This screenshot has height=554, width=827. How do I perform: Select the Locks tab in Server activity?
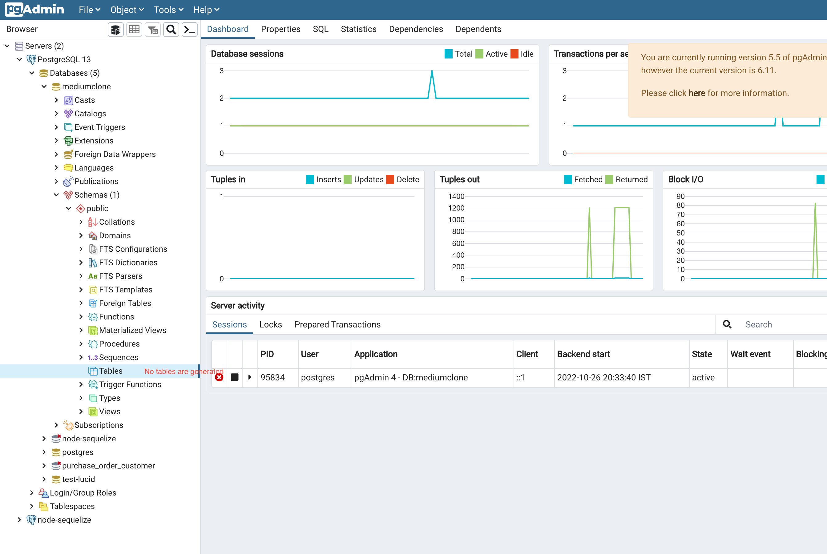pos(270,325)
